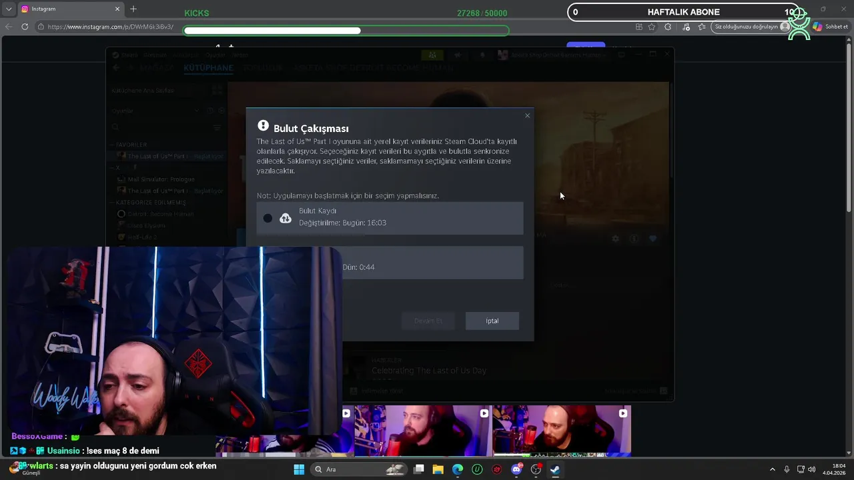
Task: Click the taskbar Ara search box
Action: tap(359, 469)
